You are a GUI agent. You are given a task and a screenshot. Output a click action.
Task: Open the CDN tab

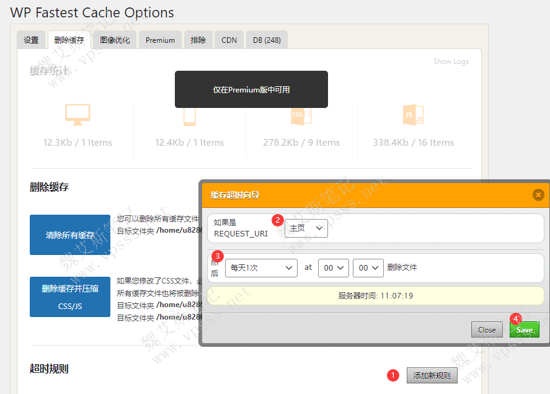click(229, 40)
